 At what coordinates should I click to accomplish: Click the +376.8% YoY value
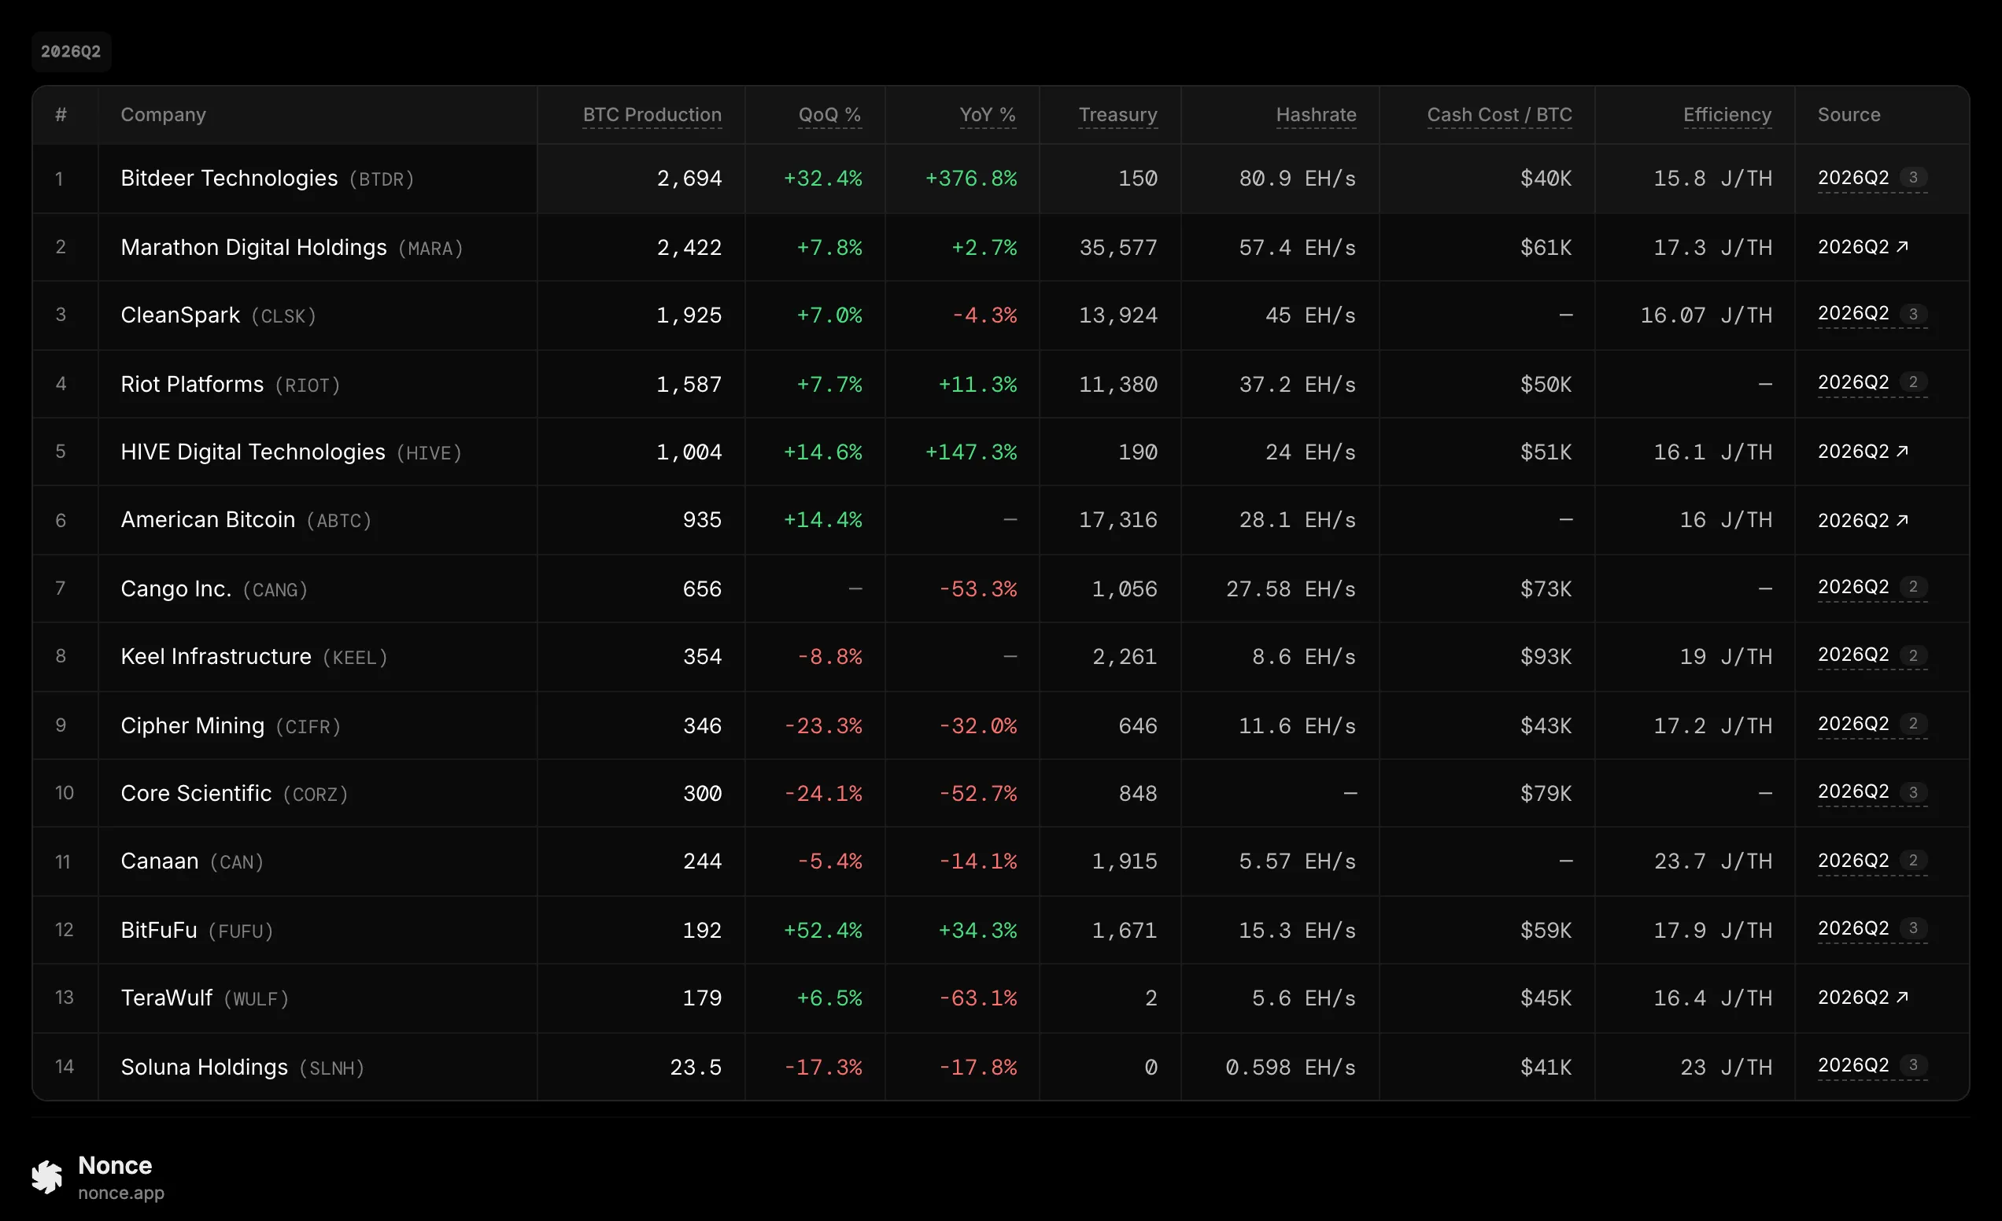tap(971, 178)
